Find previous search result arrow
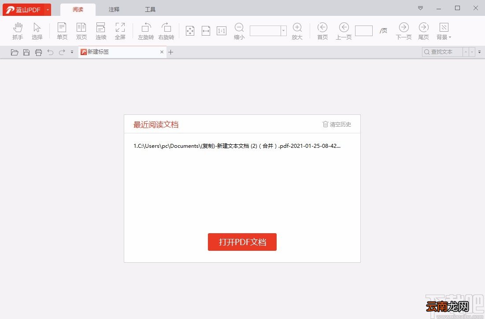The height and width of the screenshot is (319, 485). (x=466, y=52)
